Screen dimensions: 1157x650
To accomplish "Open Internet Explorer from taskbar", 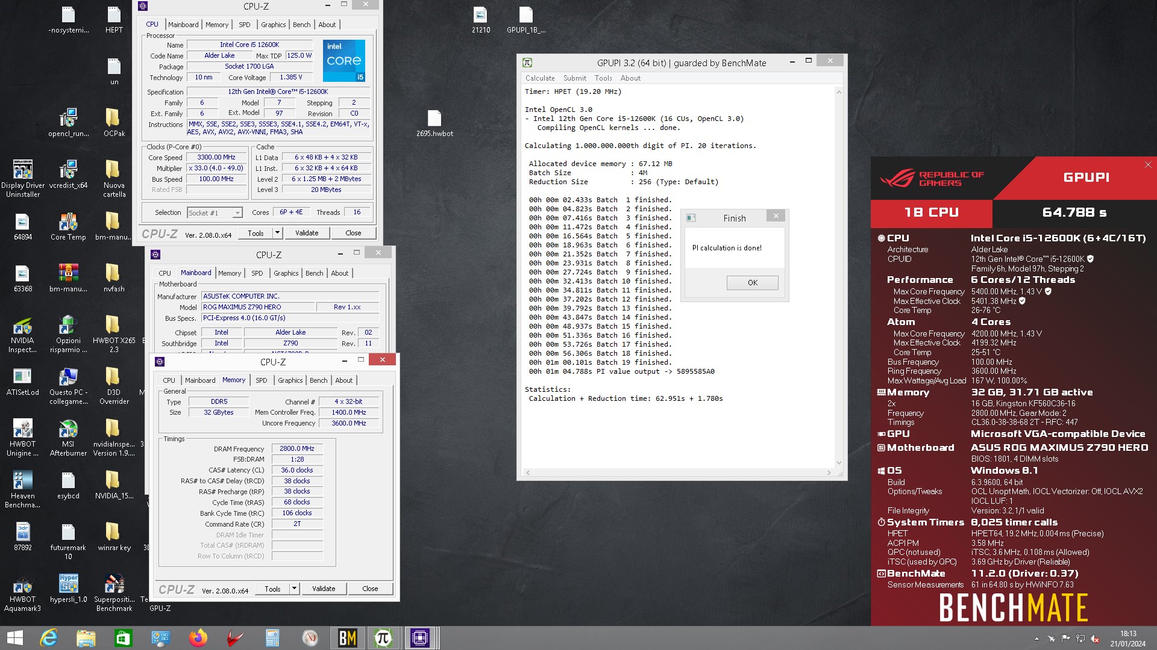I will click(x=49, y=638).
